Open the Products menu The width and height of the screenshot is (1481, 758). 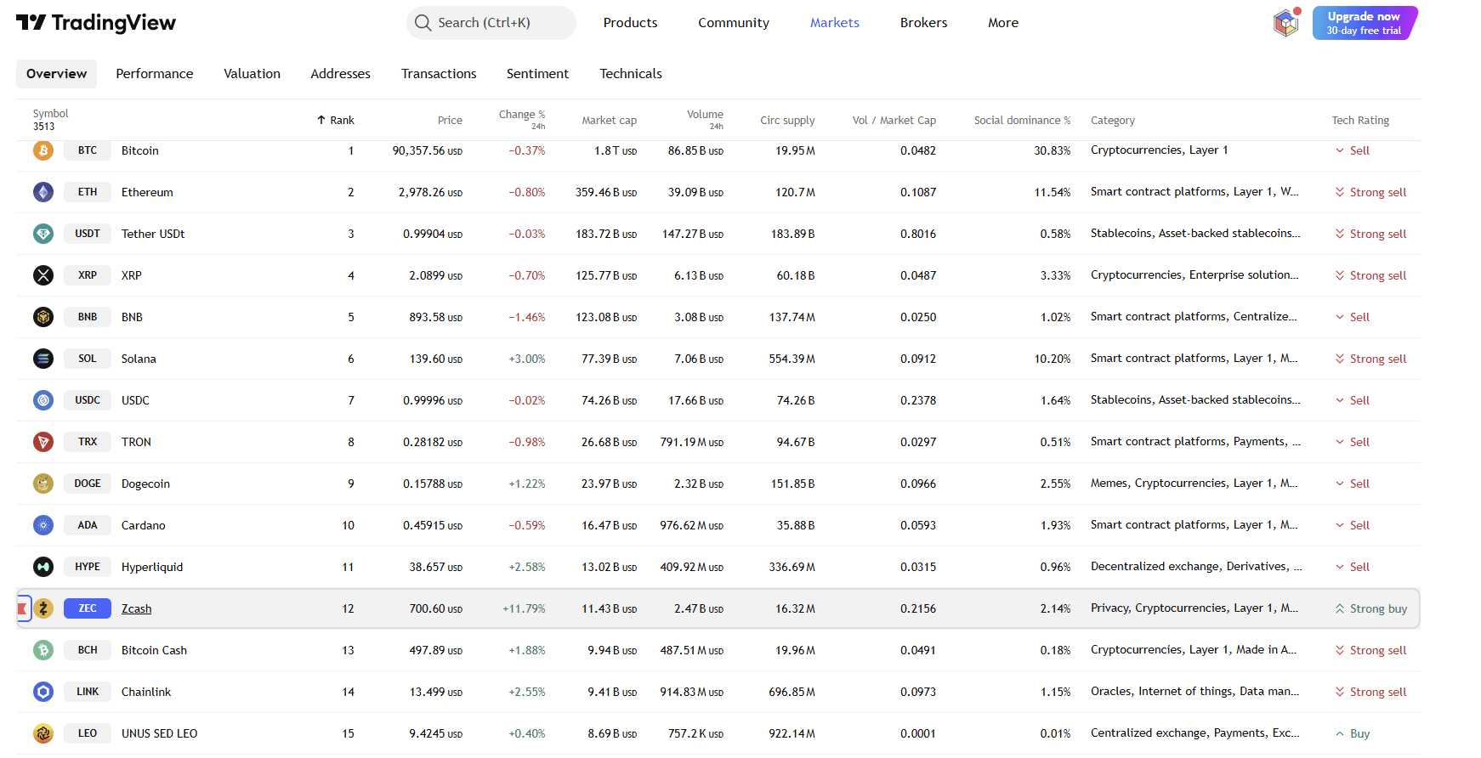pos(630,23)
